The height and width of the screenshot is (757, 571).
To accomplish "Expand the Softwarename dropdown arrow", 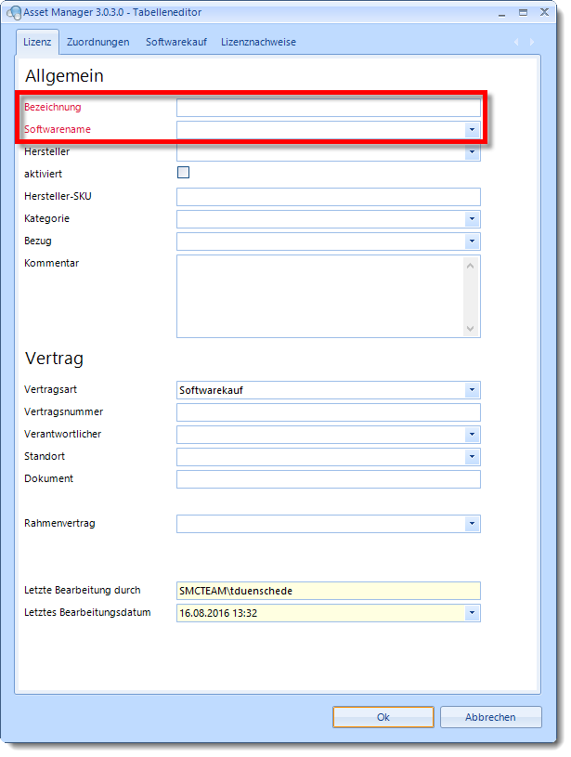I will pos(472,129).
